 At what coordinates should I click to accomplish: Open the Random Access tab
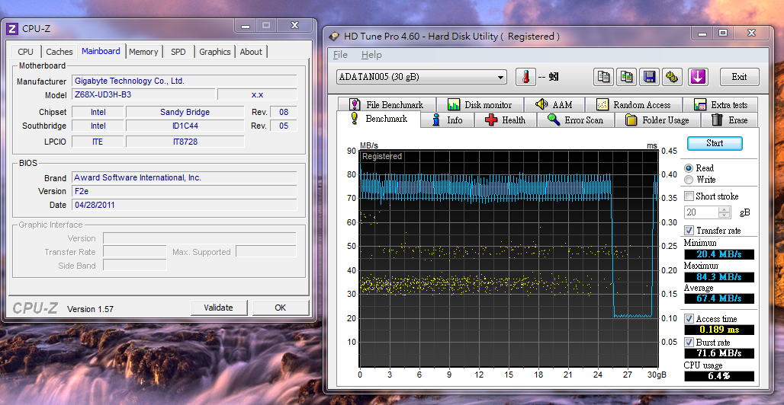click(634, 105)
